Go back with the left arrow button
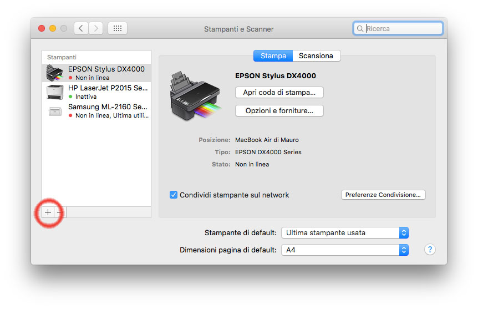Image resolution: width=478 pixels, height=309 pixels. pyautogui.click(x=81, y=28)
